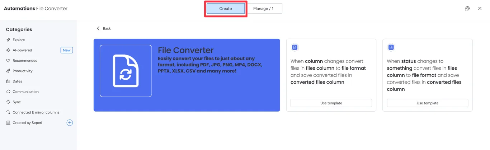Click the 'When status changes' template description
The height and width of the screenshot is (150, 490).
point(424,75)
